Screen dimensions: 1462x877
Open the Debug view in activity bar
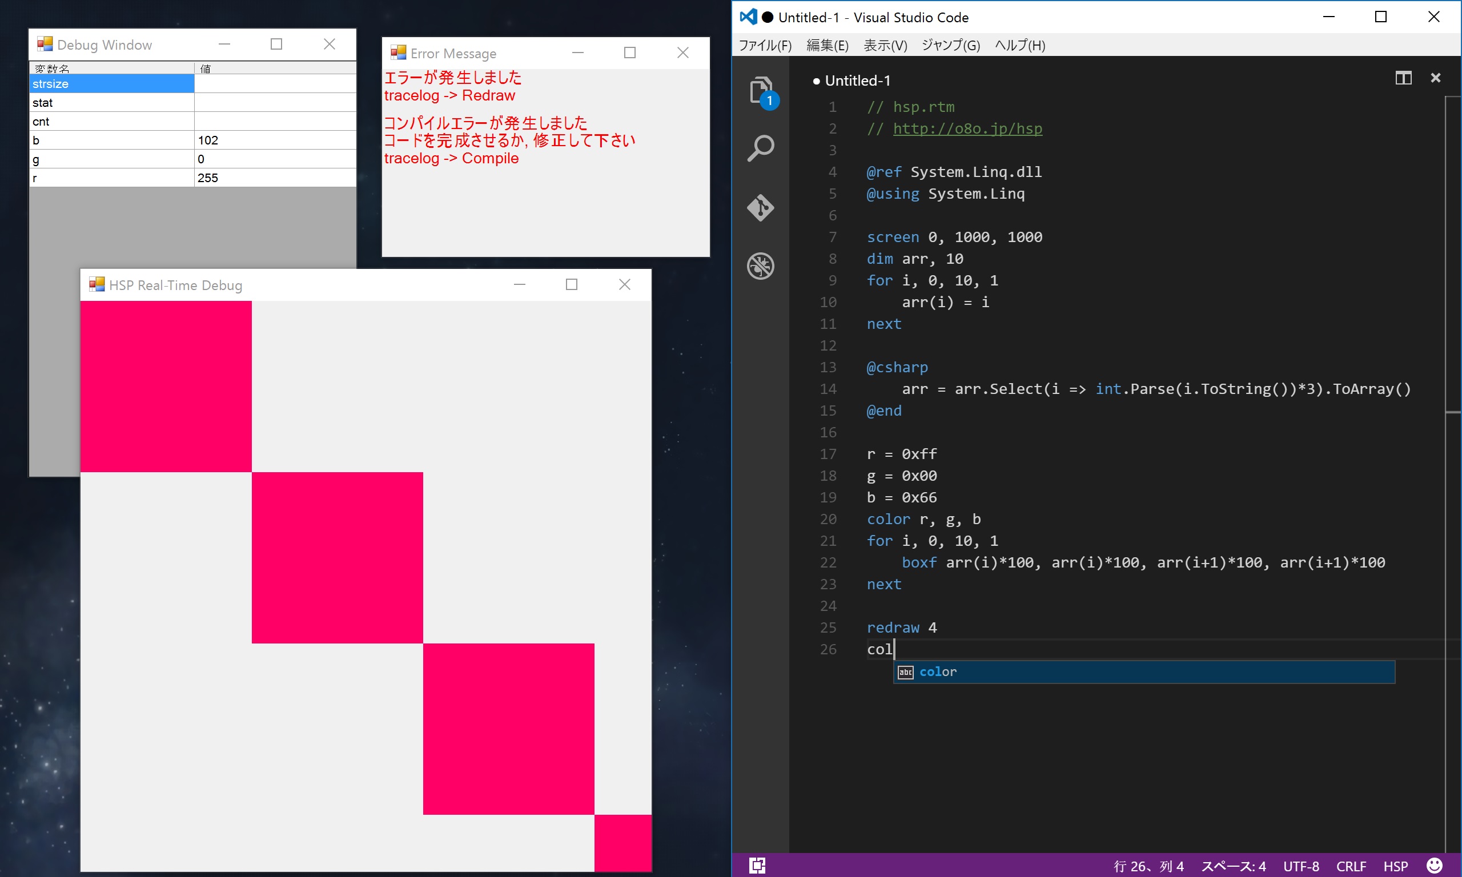pyautogui.click(x=761, y=266)
